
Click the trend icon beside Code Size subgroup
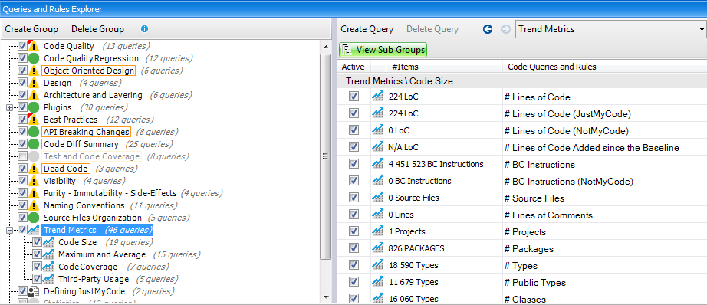(x=48, y=242)
